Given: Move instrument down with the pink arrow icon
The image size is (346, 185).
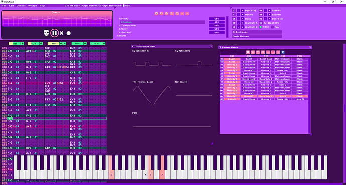Looking at the screenshot, I should click(187, 13).
